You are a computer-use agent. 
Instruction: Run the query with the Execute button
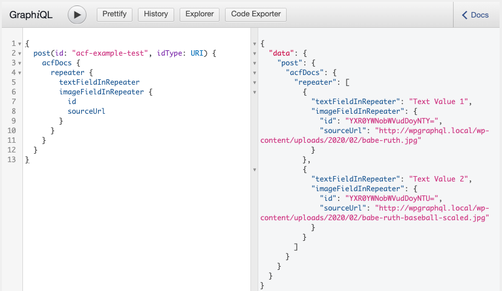coord(77,15)
